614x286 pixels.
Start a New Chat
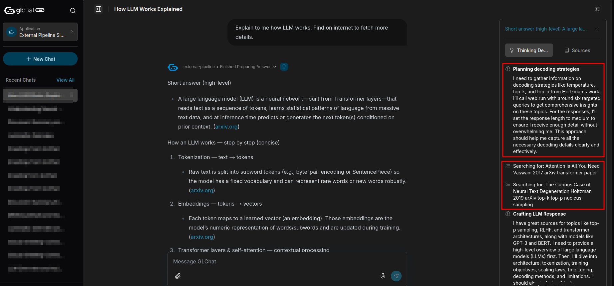40,59
